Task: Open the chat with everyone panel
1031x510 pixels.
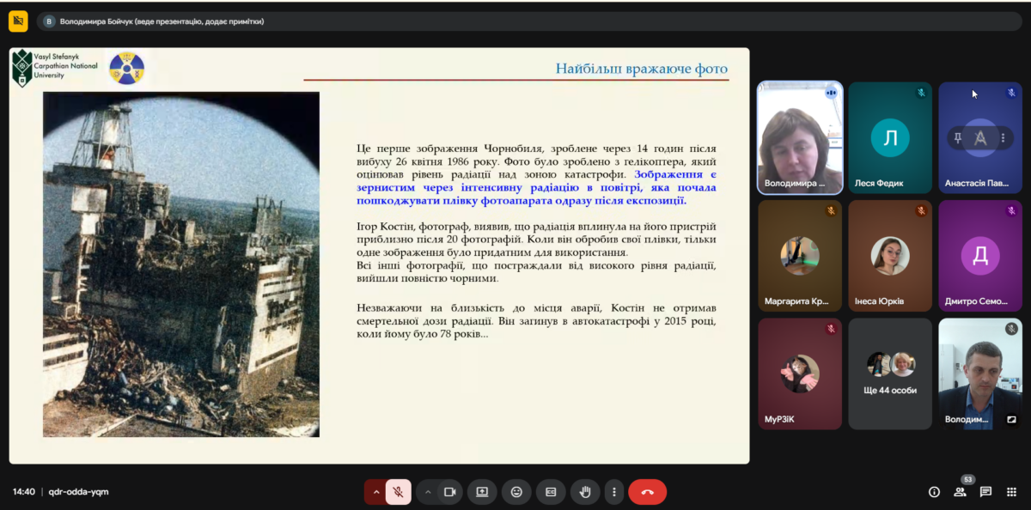Action: tap(985, 492)
